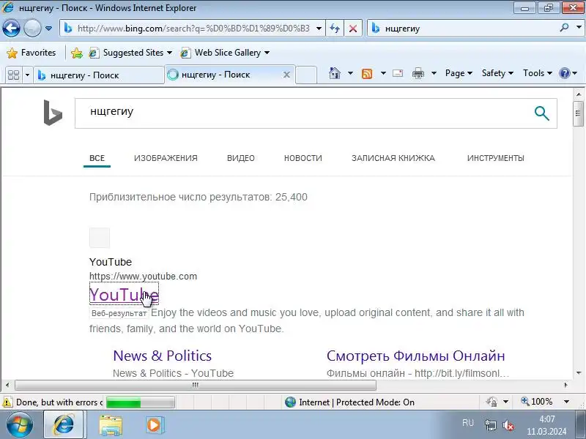The image size is (586, 439).
Task: Click Internet Protected Mode globe icon
Action: point(290,402)
